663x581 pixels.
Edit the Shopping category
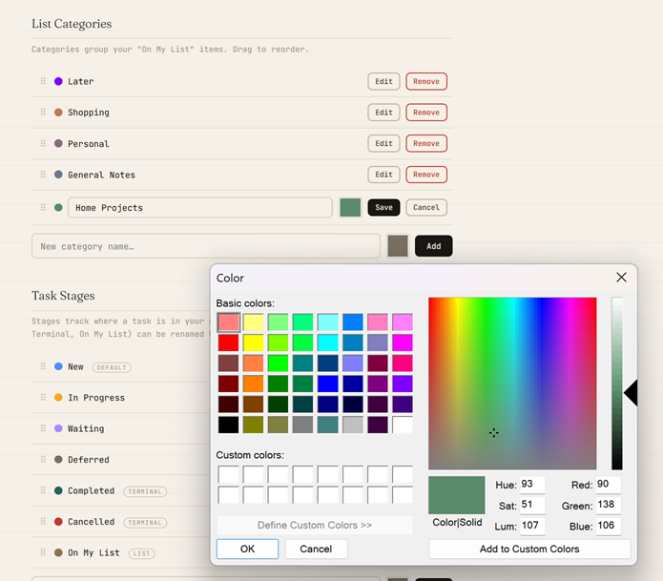[x=383, y=113]
